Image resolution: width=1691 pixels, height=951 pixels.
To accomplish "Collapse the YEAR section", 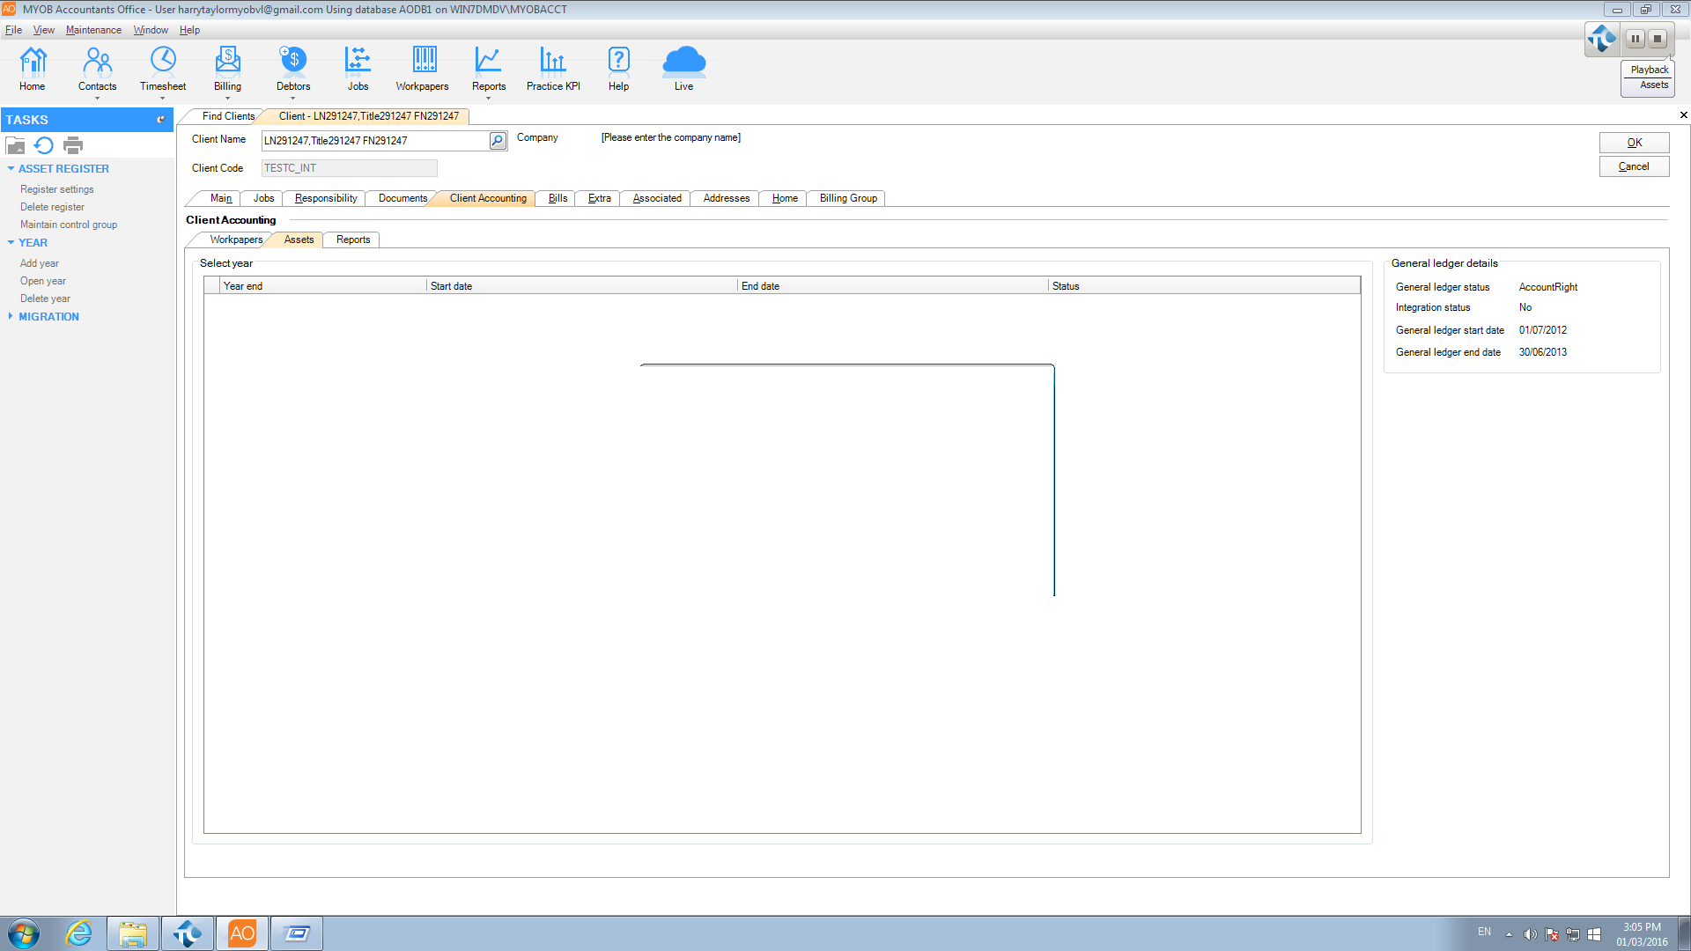I will coord(11,243).
